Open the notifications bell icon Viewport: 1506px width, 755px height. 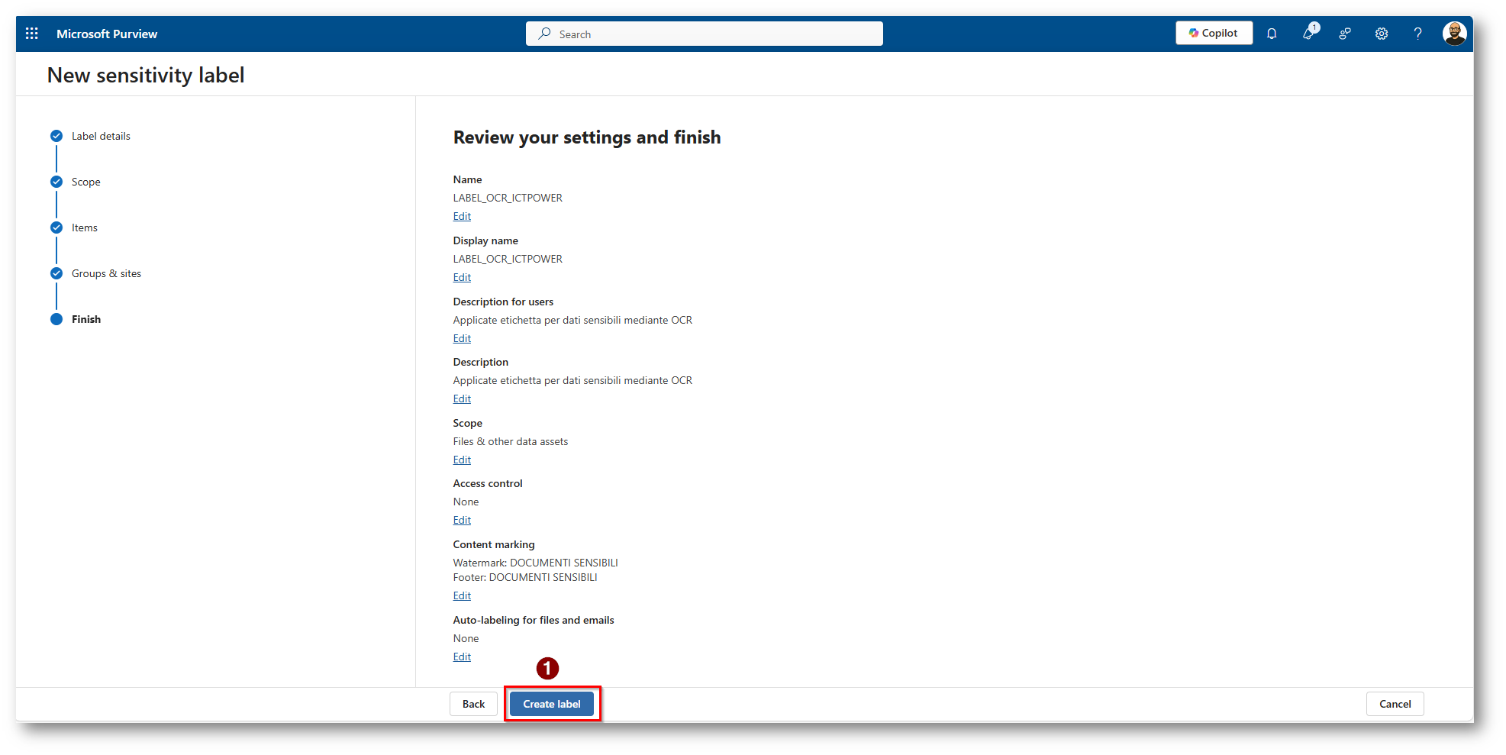[1272, 34]
